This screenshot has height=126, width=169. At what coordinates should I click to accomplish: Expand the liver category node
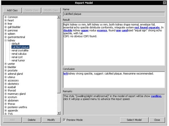click(6, 24)
